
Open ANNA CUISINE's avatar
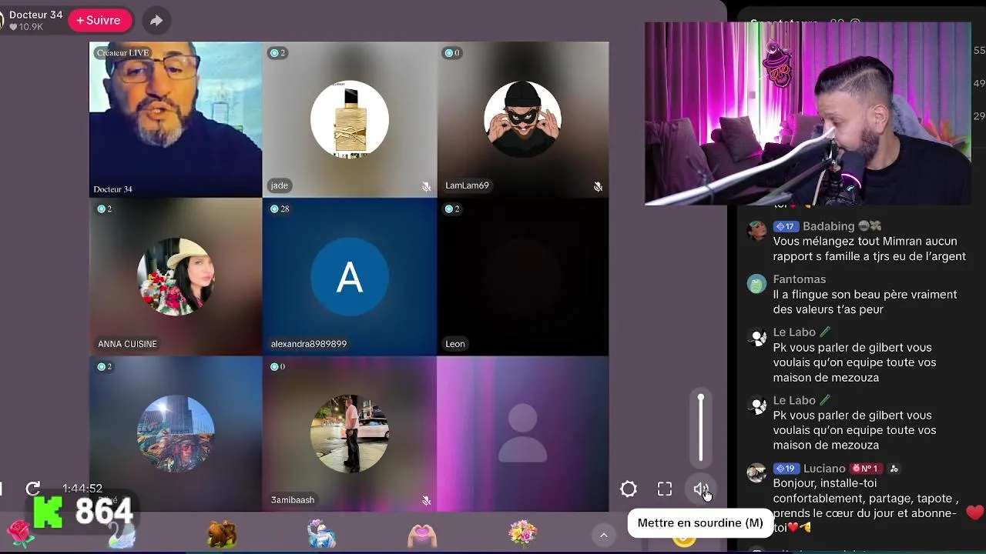pyautogui.click(x=176, y=277)
